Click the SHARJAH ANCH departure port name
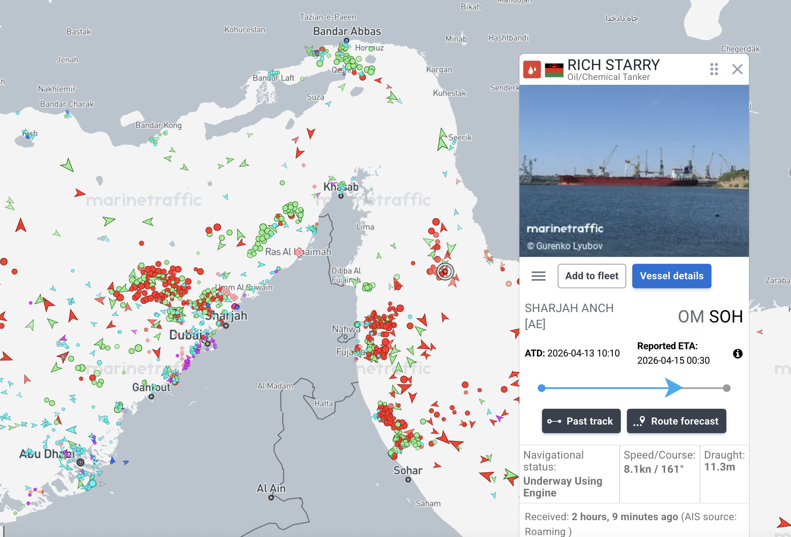 point(569,308)
